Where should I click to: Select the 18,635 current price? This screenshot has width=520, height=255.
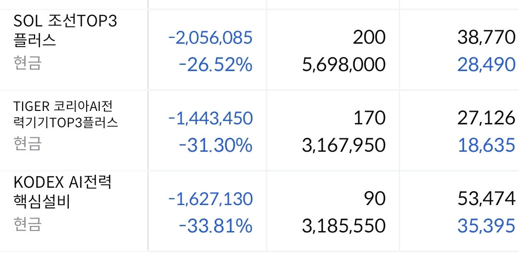point(486,146)
